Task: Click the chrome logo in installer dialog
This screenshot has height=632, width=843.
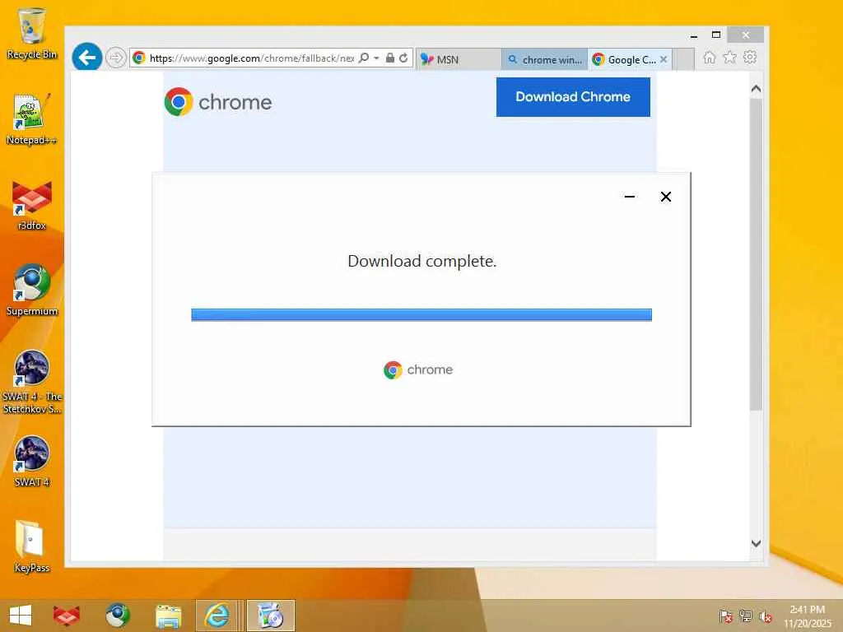Action: (x=418, y=369)
